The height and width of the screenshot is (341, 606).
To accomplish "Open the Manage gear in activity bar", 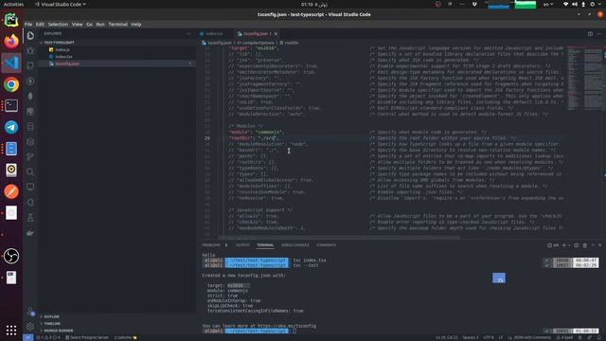I will (30, 326).
